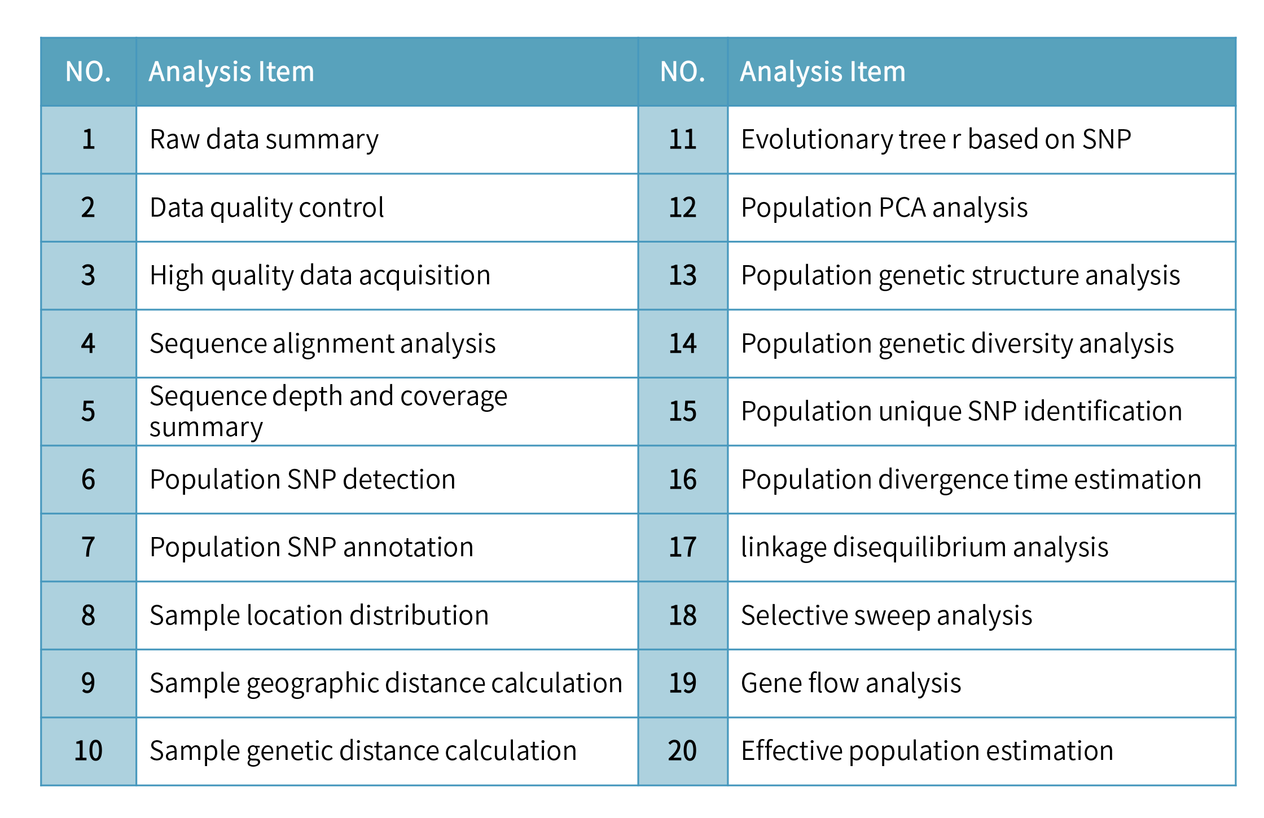1264x818 pixels.
Task: Pick "Sample genetic distance calculation" row
Action: [363, 751]
